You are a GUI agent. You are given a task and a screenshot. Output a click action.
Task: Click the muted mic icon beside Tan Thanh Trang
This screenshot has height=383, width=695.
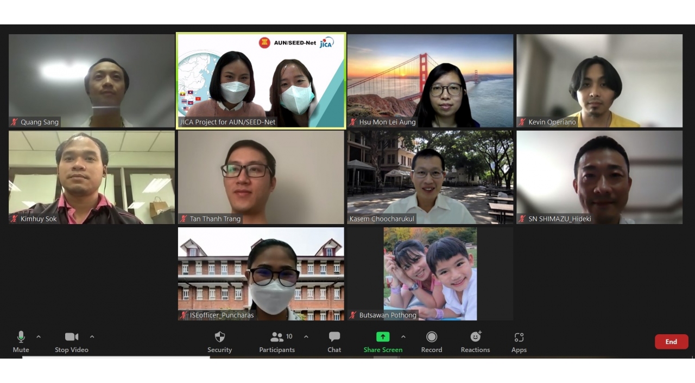184,219
